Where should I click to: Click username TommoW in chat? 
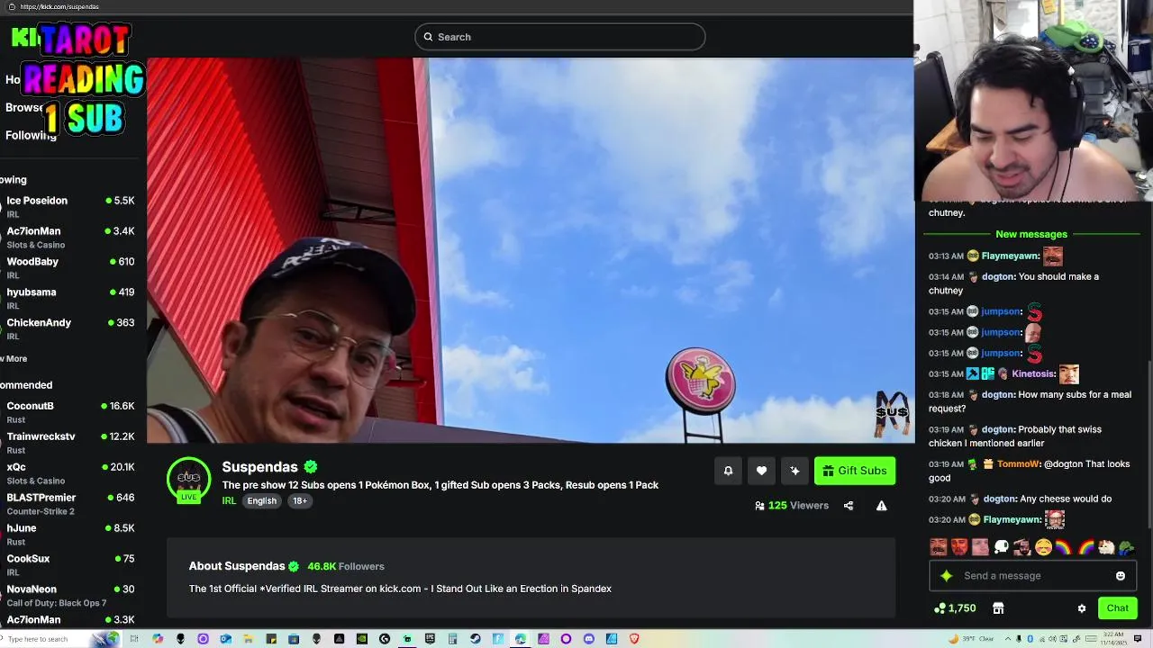pos(1018,464)
